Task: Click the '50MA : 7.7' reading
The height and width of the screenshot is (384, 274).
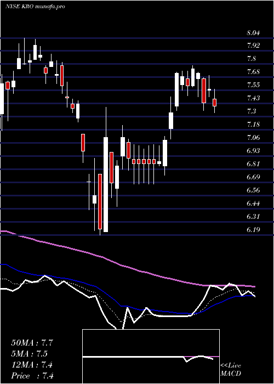Action: pyautogui.click(x=32, y=343)
